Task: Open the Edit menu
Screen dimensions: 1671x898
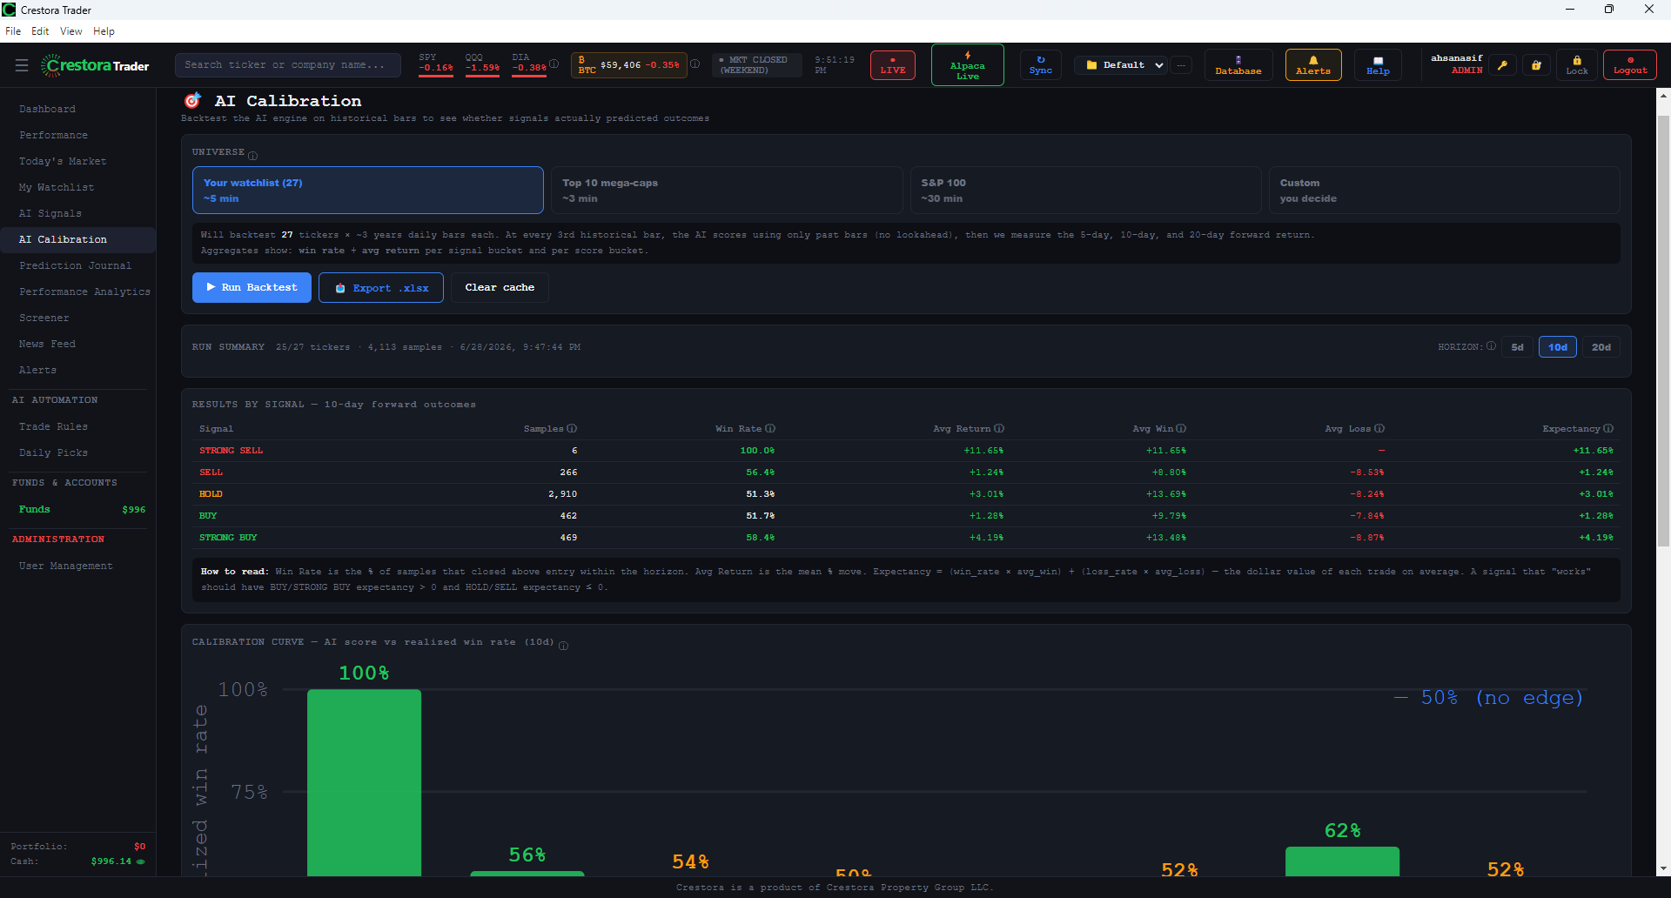Action: (40, 31)
